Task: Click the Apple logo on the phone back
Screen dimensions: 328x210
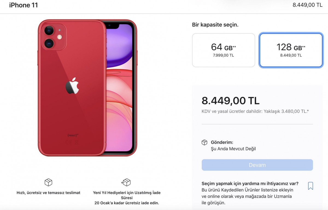Action: coord(72,86)
